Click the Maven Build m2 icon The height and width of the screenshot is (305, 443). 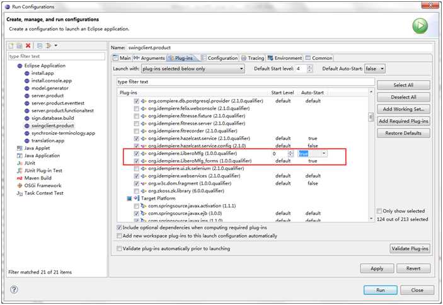(x=20, y=178)
